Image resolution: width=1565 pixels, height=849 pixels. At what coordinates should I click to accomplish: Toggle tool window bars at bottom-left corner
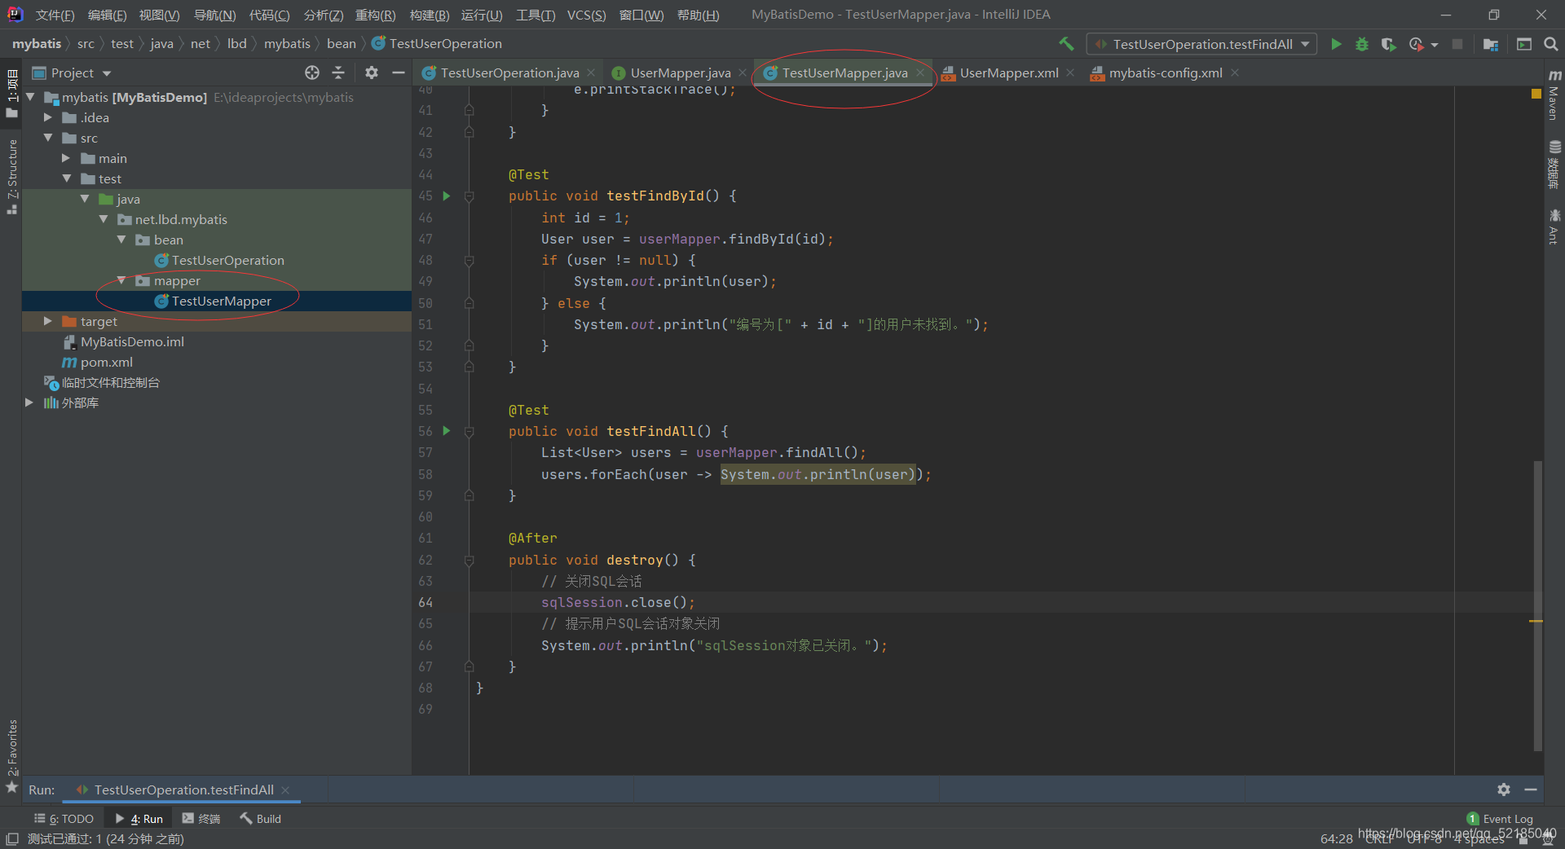coord(11,838)
